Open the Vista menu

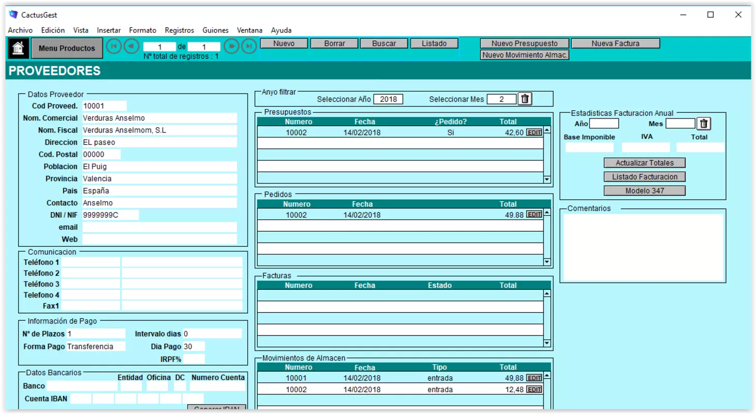[x=81, y=30]
